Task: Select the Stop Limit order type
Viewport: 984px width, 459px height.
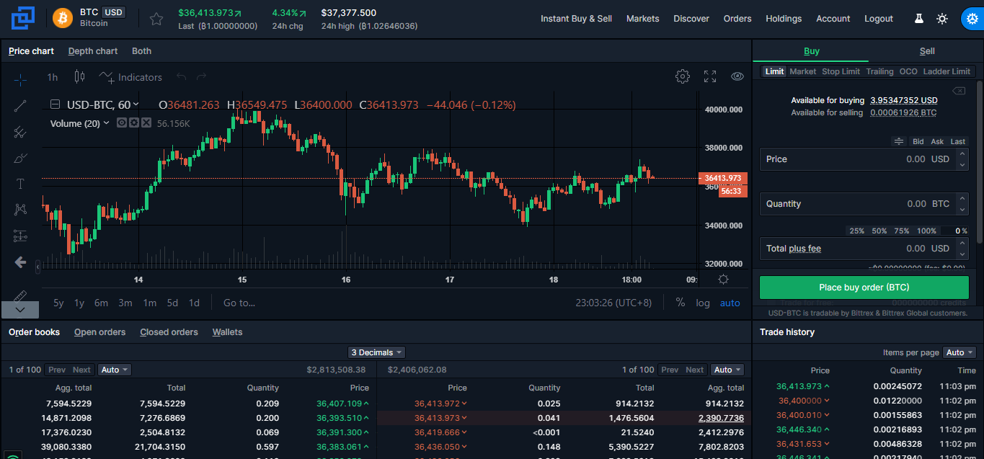Action: tap(841, 71)
